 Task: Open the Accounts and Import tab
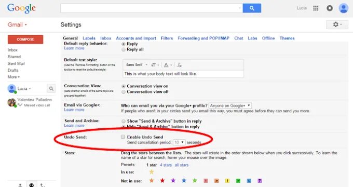(136, 38)
